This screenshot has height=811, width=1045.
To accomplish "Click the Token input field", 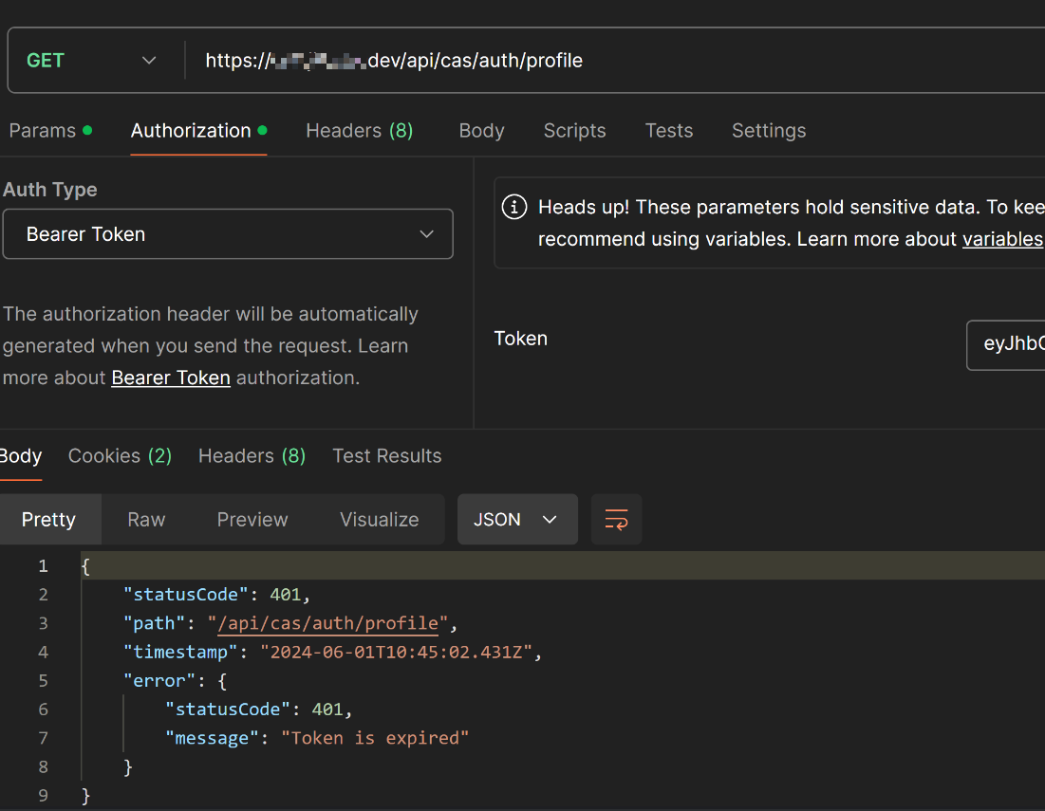I will 1006,345.
